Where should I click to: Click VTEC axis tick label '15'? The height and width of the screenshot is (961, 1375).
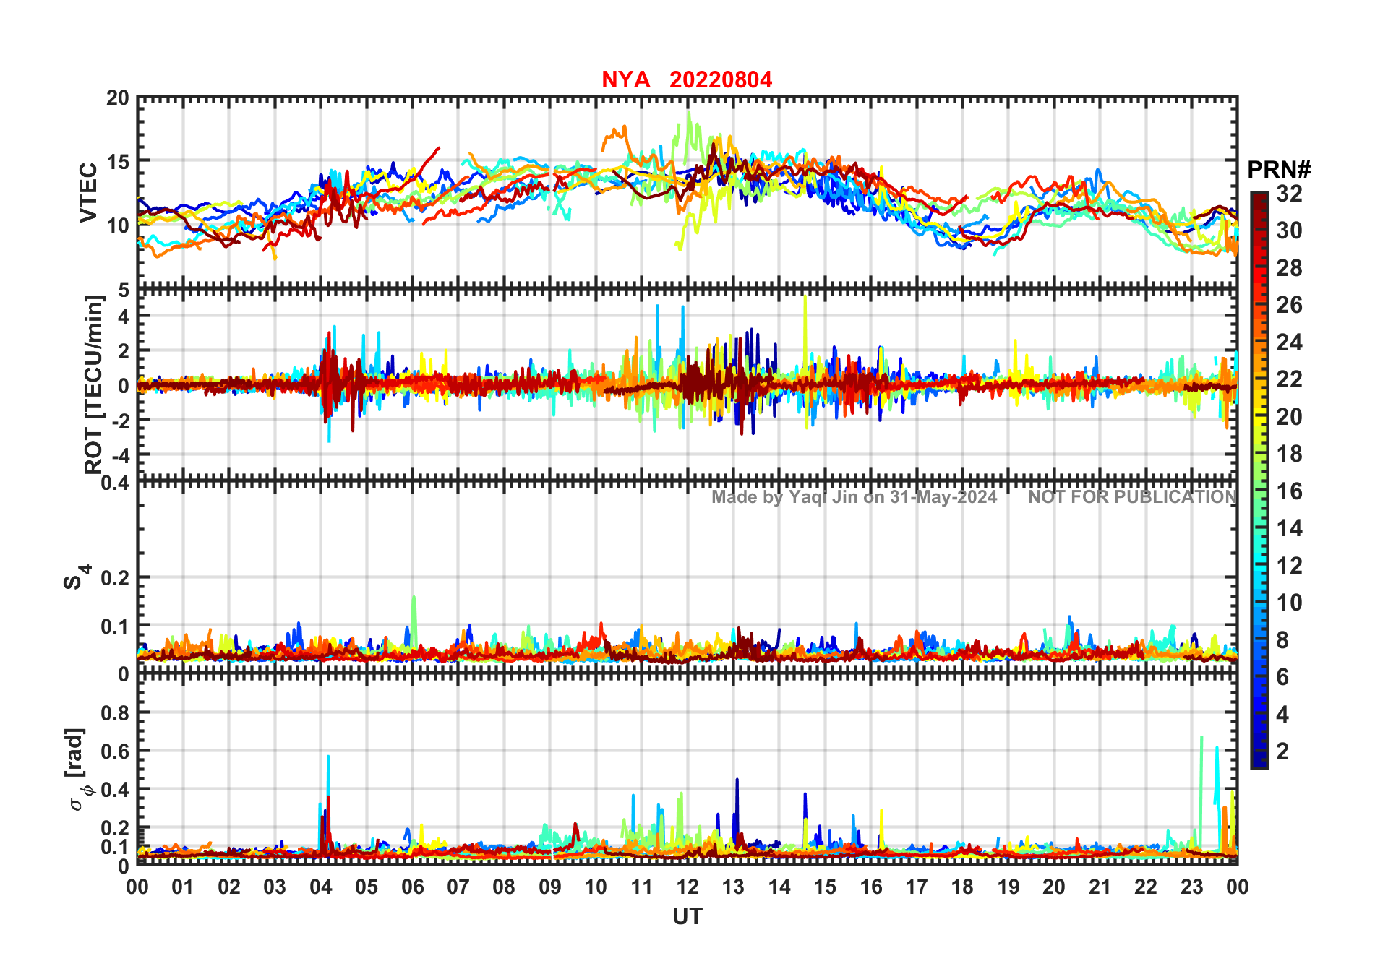pyautogui.click(x=118, y=162)
